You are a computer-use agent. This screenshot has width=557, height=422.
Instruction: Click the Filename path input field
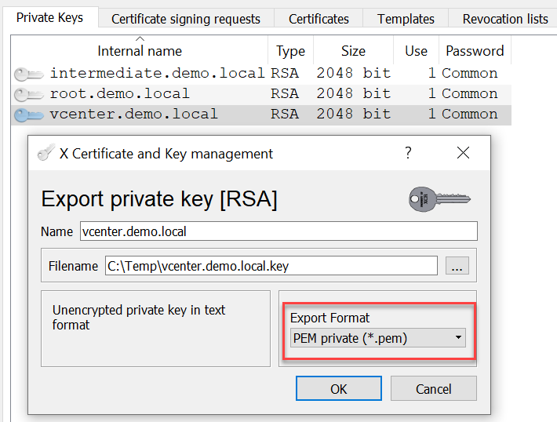(x=271, y=266)
